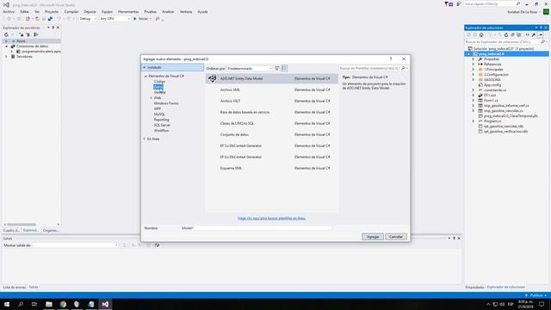The height and width of the screenshot is (310, 551).
Task: Switch templates to small icons view
Action: 277,68
